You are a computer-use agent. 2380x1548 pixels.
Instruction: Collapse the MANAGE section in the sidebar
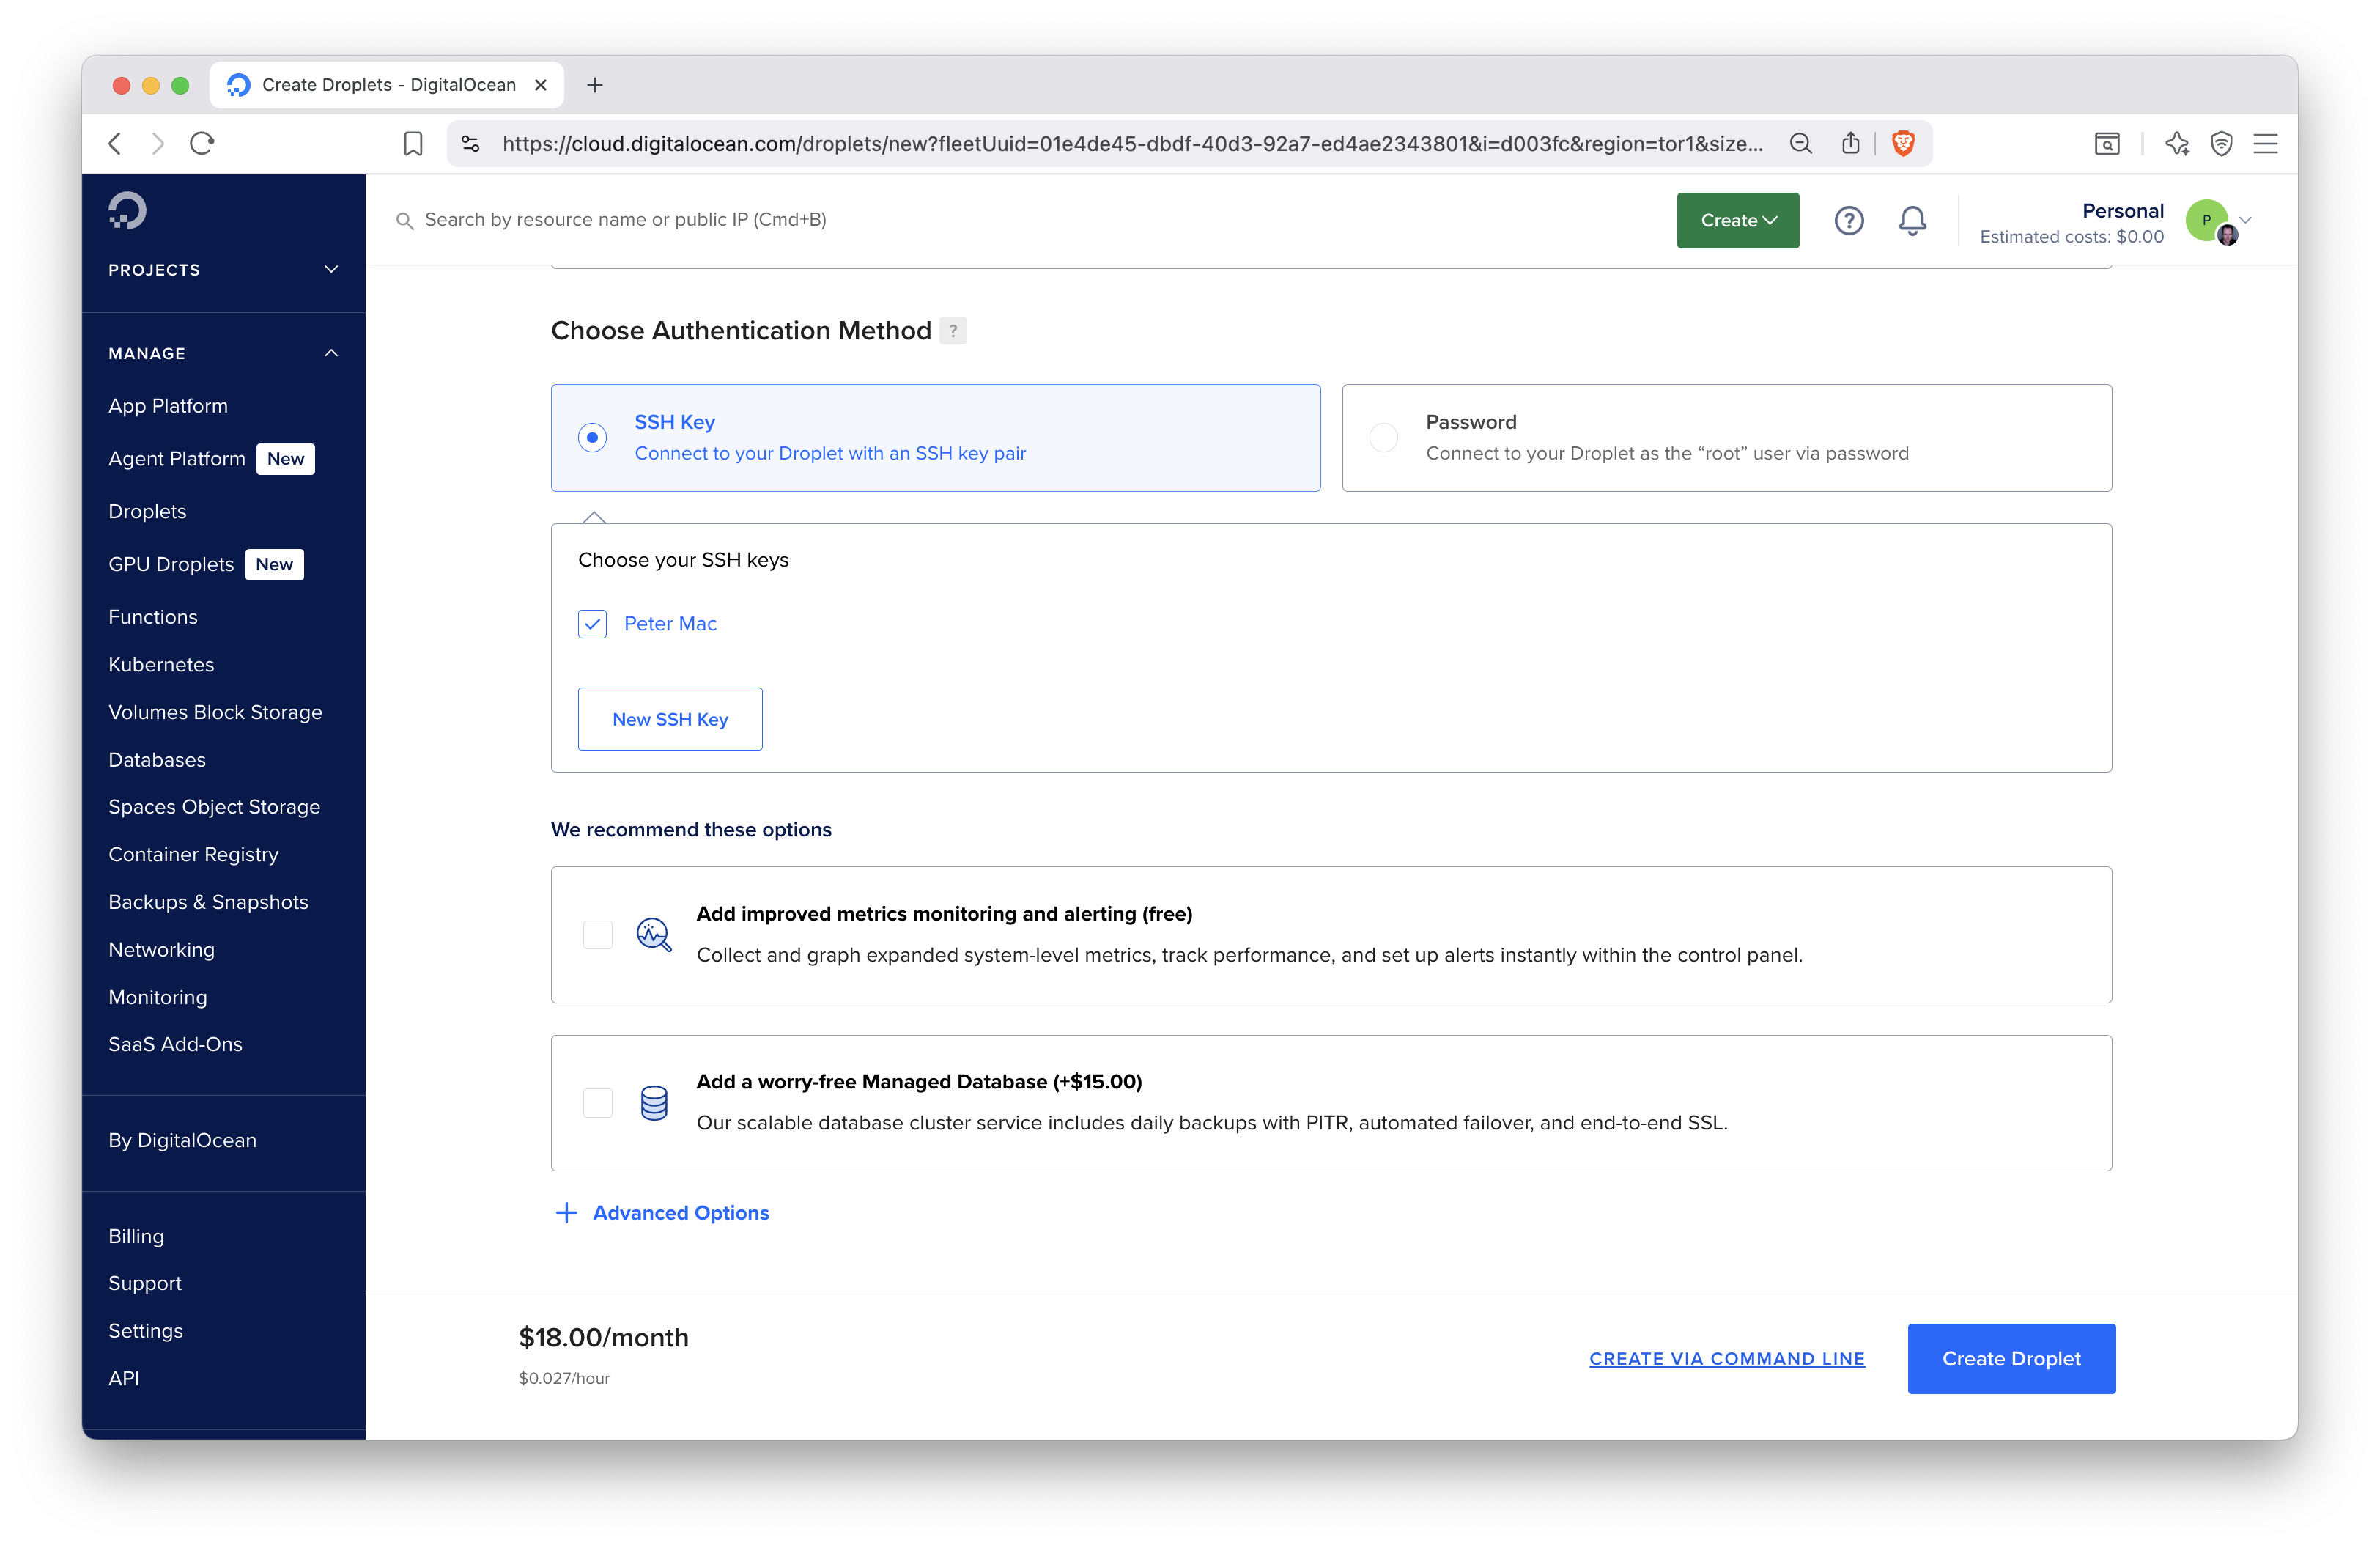[x=331, y=352]
